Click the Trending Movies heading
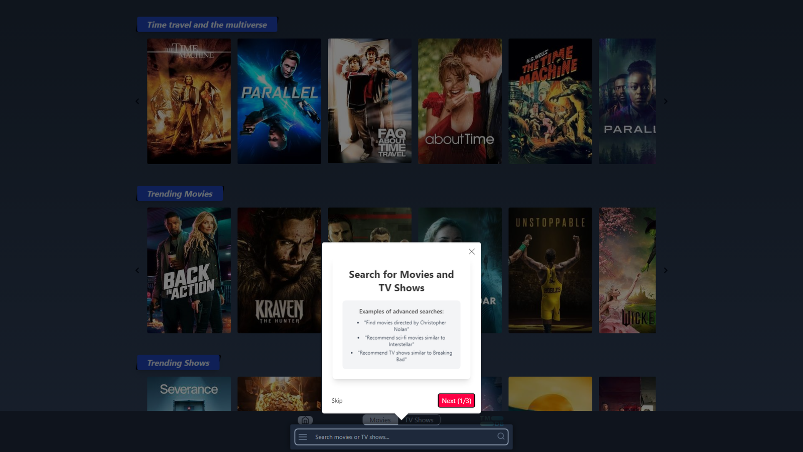Viewport: 803px width, 452px height. tap(180, 194)
